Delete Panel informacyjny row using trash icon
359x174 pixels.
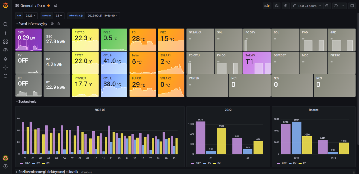pyautogui.click(x=59, y=24)
